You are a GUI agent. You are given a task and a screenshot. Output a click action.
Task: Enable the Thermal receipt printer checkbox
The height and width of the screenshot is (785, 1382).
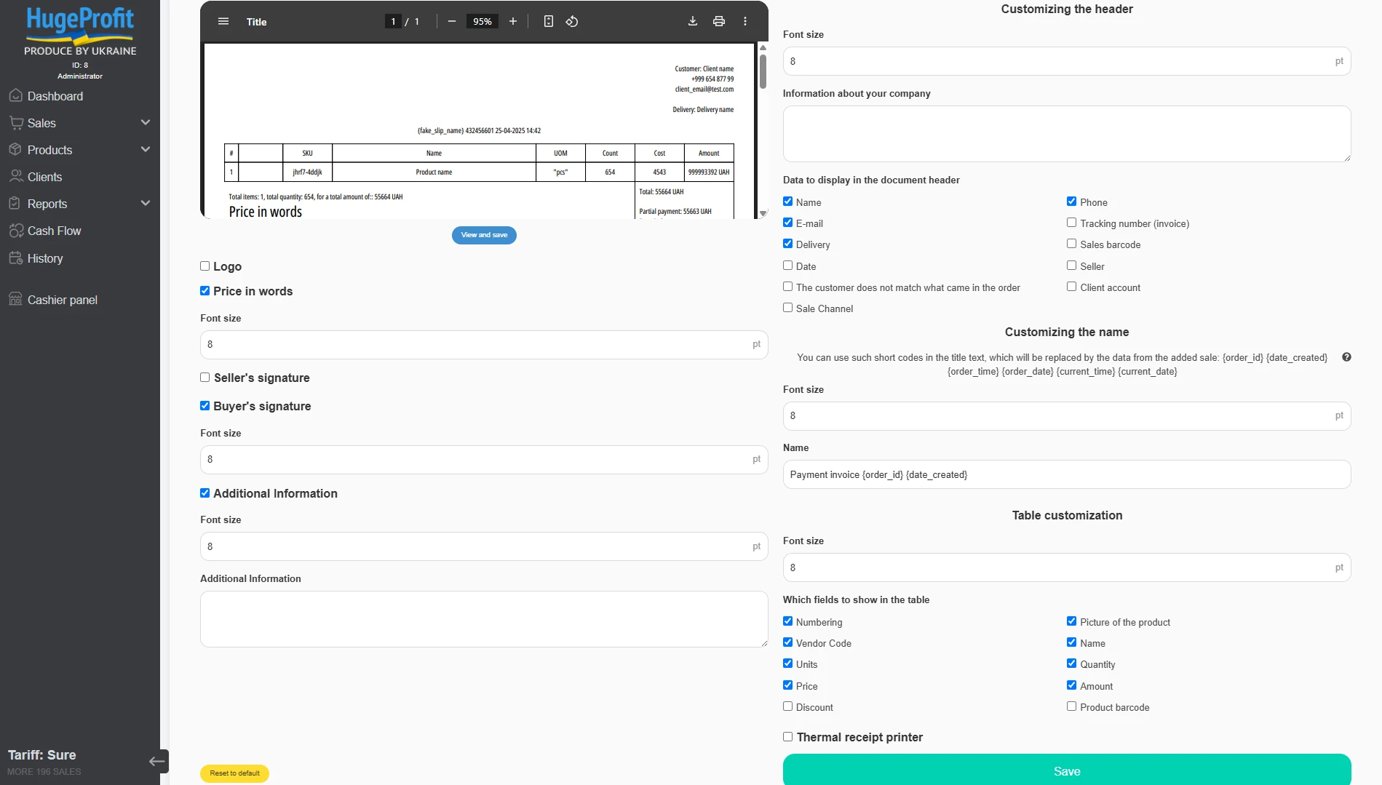click(787, 736)
